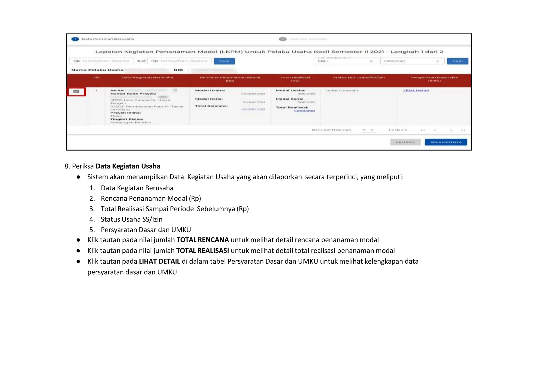Click the SELANJUTNYA button
Viewport: 536px width, 380px height.
[446, 142]
